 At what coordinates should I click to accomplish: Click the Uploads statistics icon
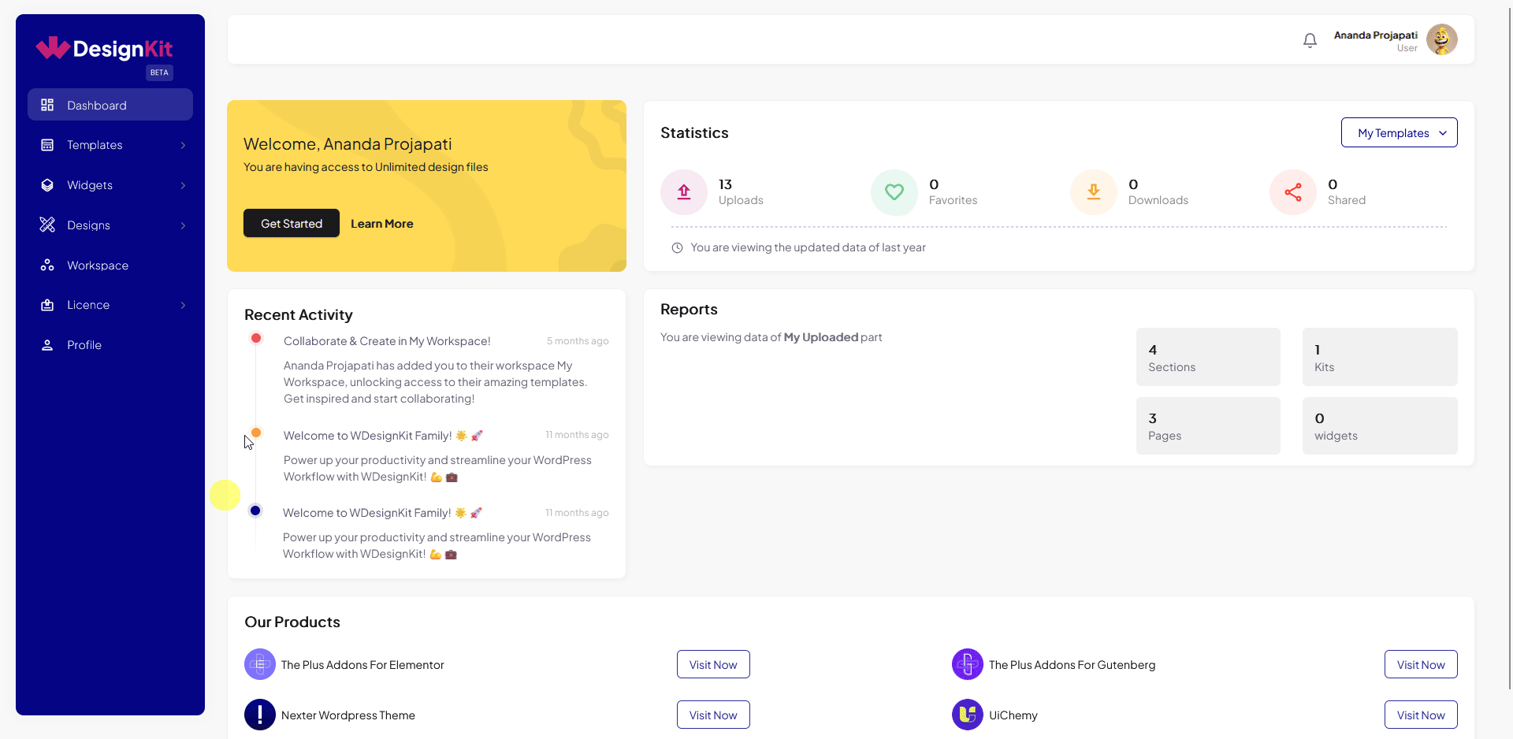tap(683, 191)
